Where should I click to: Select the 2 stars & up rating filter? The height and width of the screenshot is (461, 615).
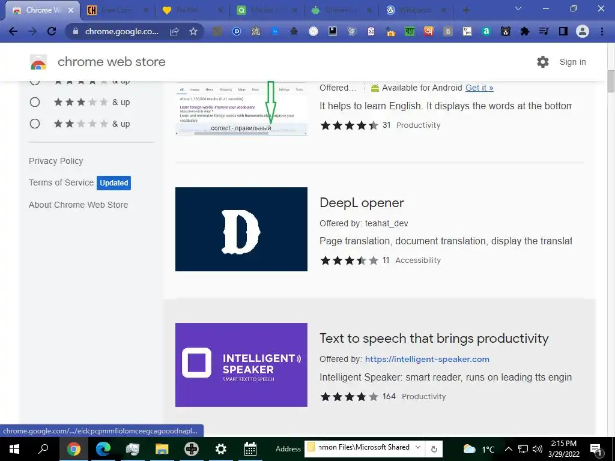[x=34, y=124]
